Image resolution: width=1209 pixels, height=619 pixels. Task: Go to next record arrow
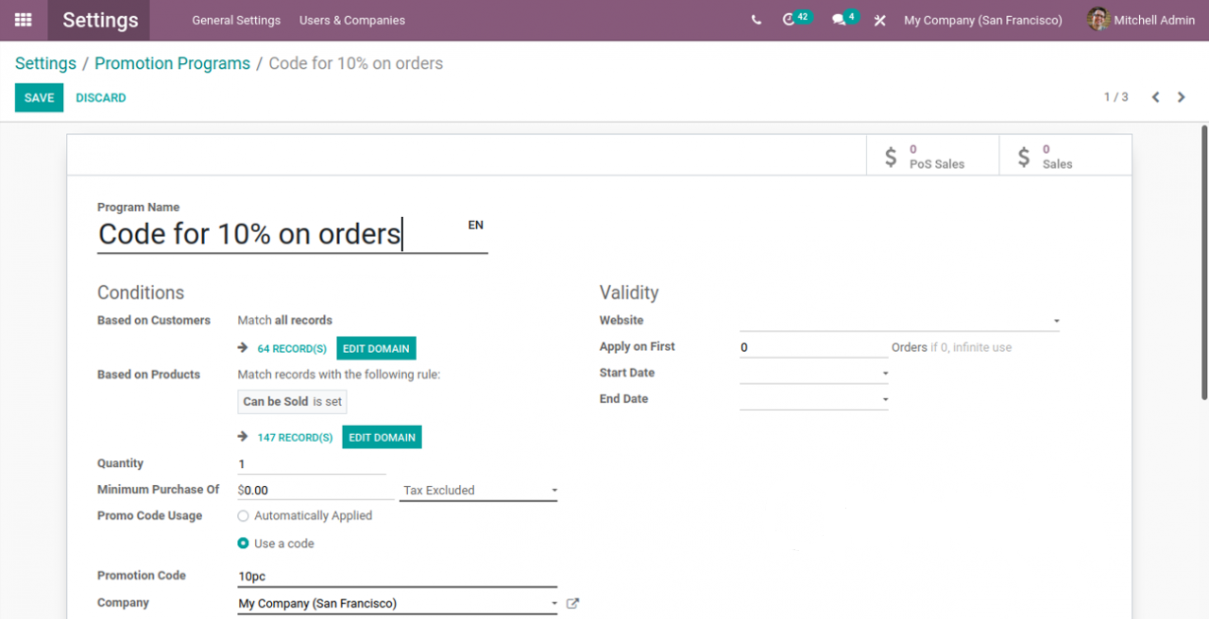[1181, 97]
